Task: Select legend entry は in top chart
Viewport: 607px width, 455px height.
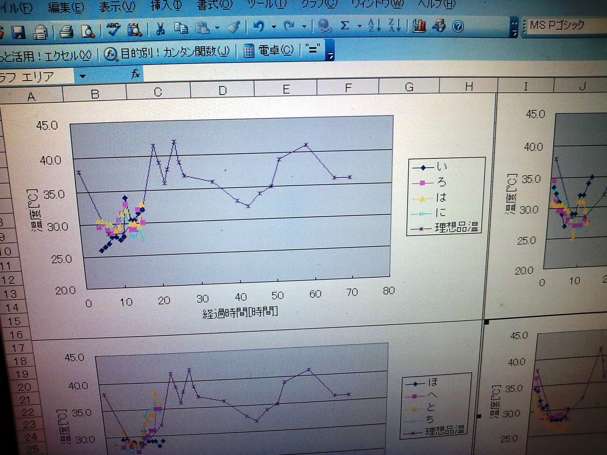Action: click(x=429, y=198)
